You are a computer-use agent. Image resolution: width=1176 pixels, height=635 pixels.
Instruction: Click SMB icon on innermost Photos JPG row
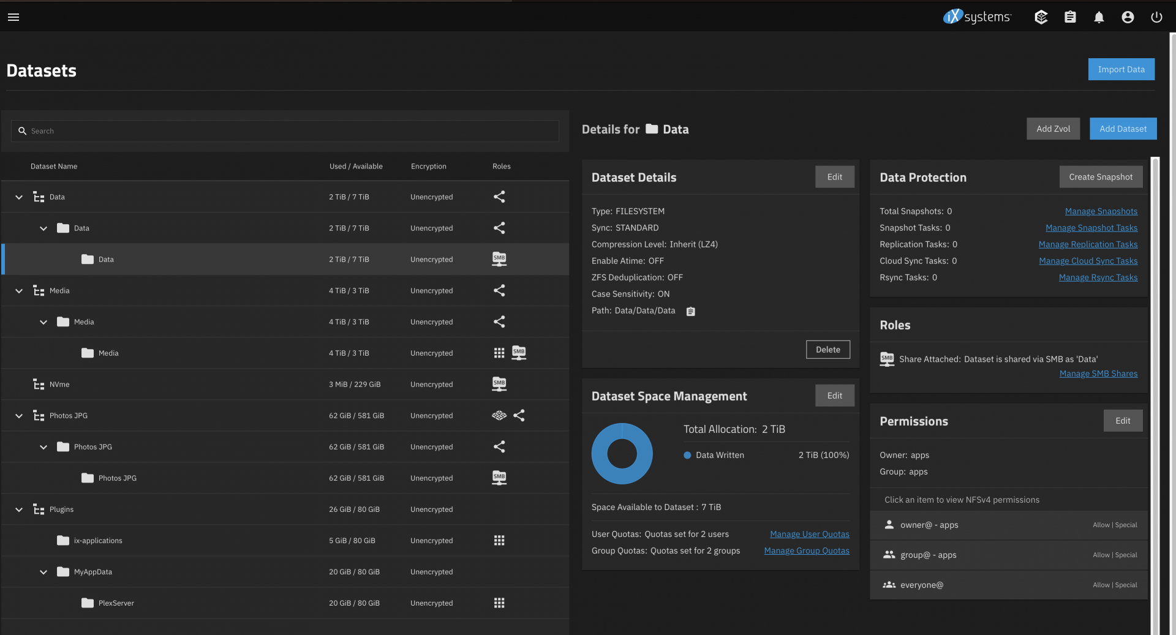pyautogui.click(x=499, y=478)
